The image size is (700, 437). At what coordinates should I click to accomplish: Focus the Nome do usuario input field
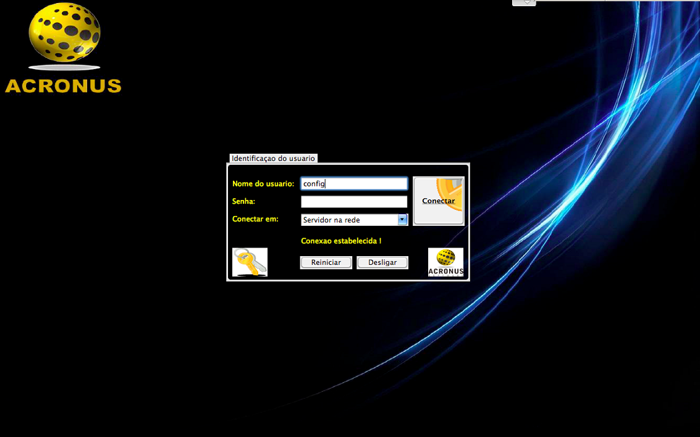point(354,184)
